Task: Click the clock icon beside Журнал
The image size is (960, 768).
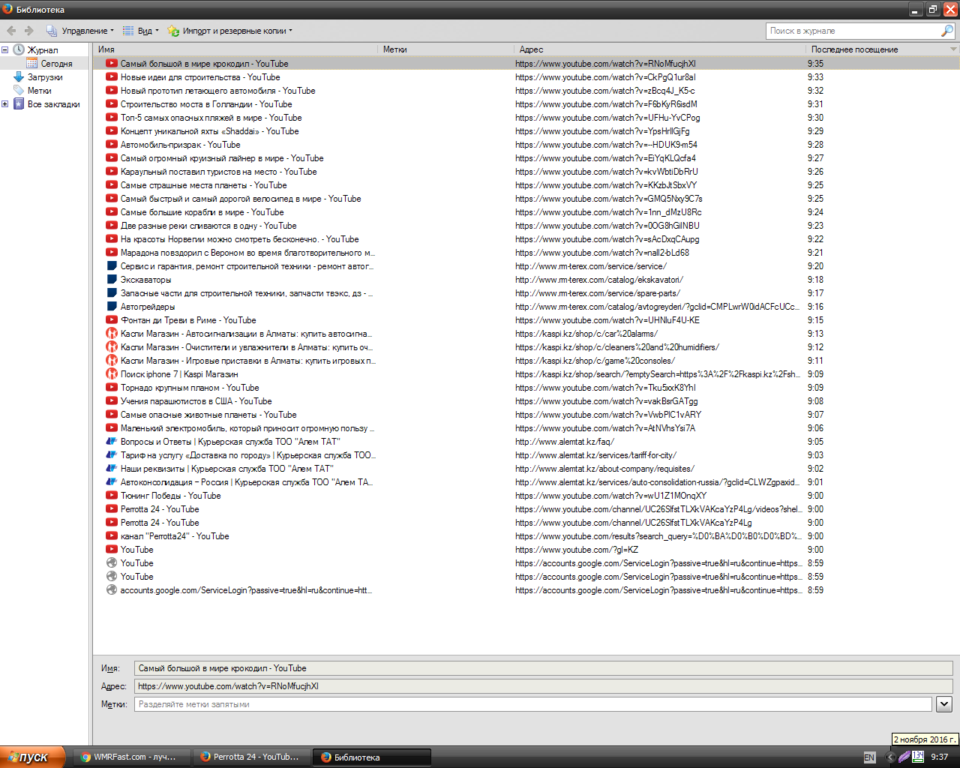Action: pyautogui.click(x=19, y=50)
